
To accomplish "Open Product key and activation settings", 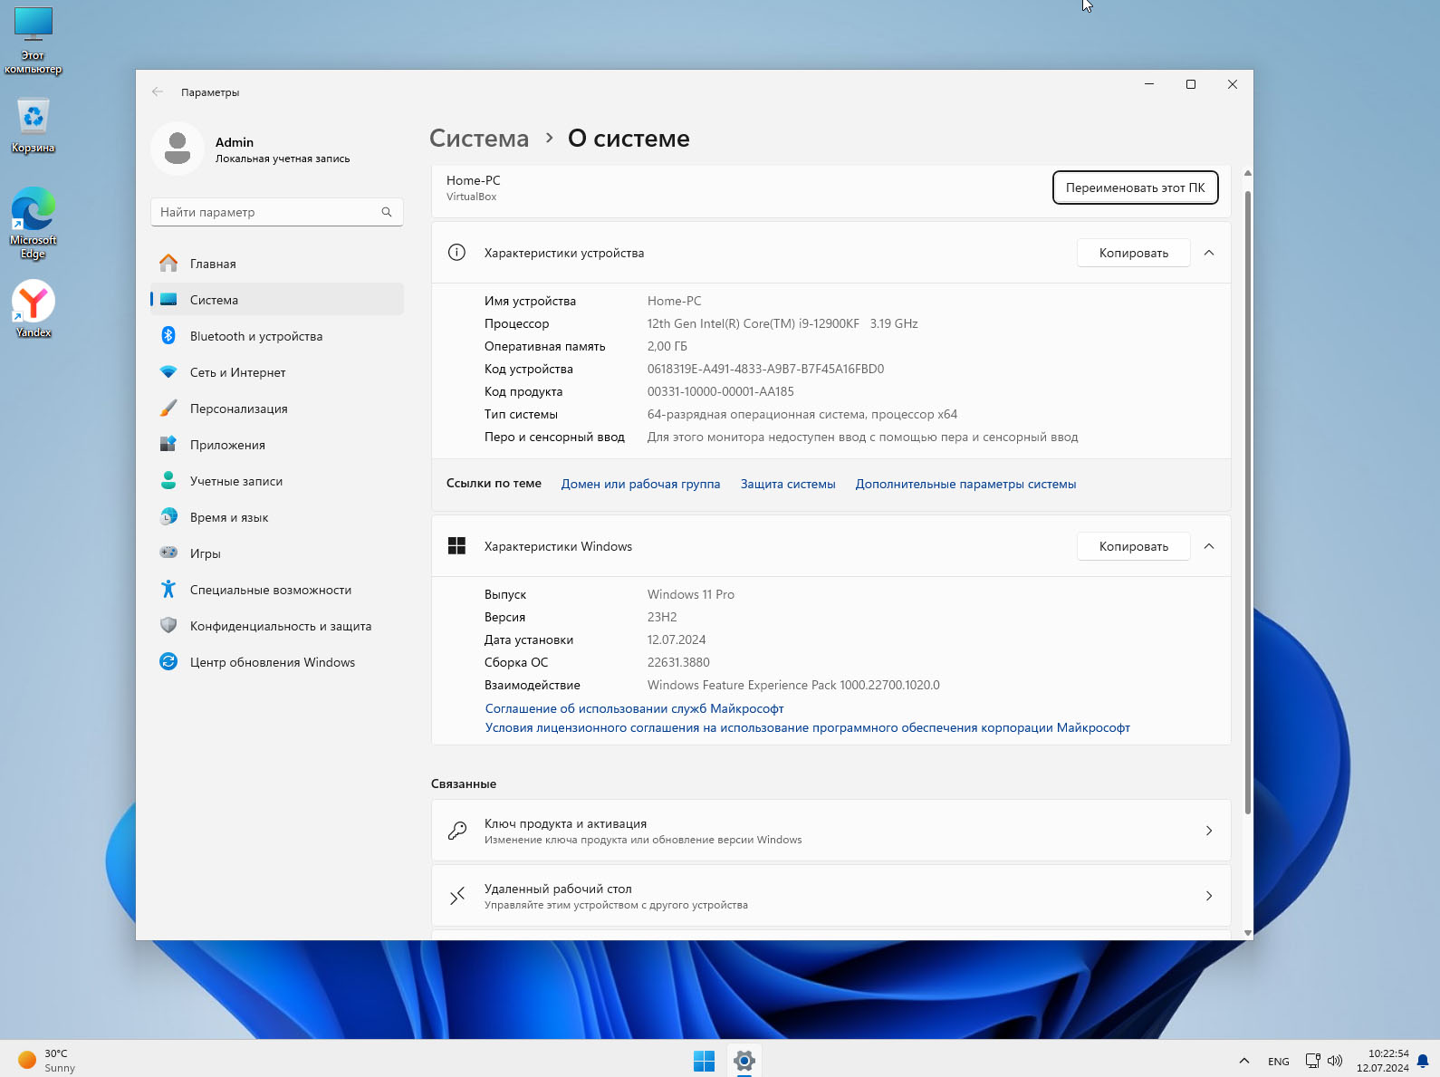I will [x=830, y=831].
